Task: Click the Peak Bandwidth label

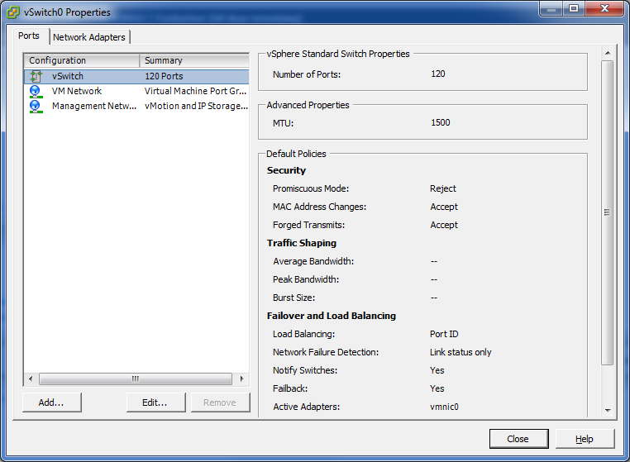Action: click(306, 279)
